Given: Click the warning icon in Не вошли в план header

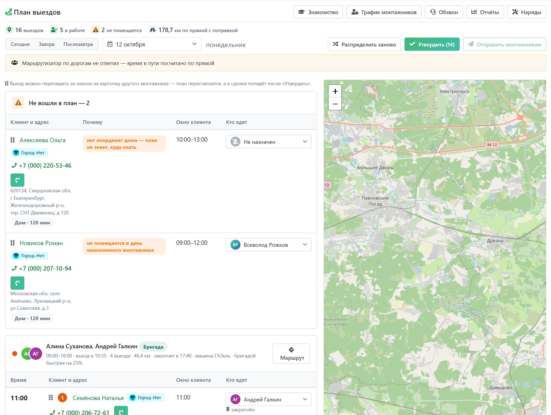Looking at the screenshot, I should (18, 103).
